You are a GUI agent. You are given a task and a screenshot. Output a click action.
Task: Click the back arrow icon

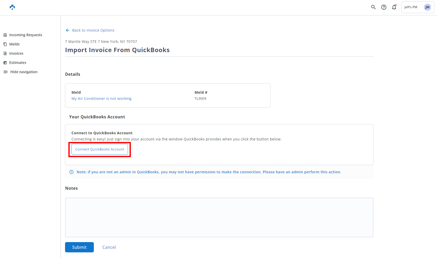pyautogui.click(x=68, y=30)
